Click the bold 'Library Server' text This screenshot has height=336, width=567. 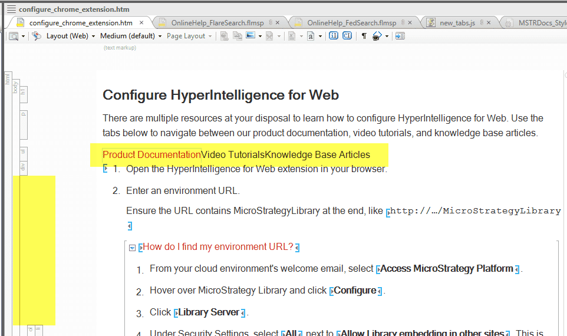point(209,312)
